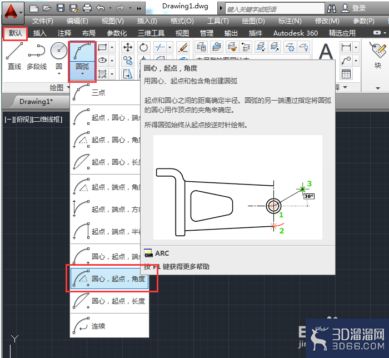
Task: Open the 格式(O) menu
Action: click(x=182, y=21)
